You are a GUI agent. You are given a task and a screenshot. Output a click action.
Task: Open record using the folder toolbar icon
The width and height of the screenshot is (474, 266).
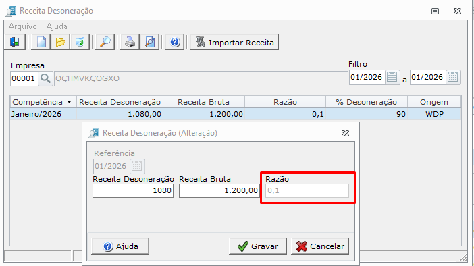point(61,42)
